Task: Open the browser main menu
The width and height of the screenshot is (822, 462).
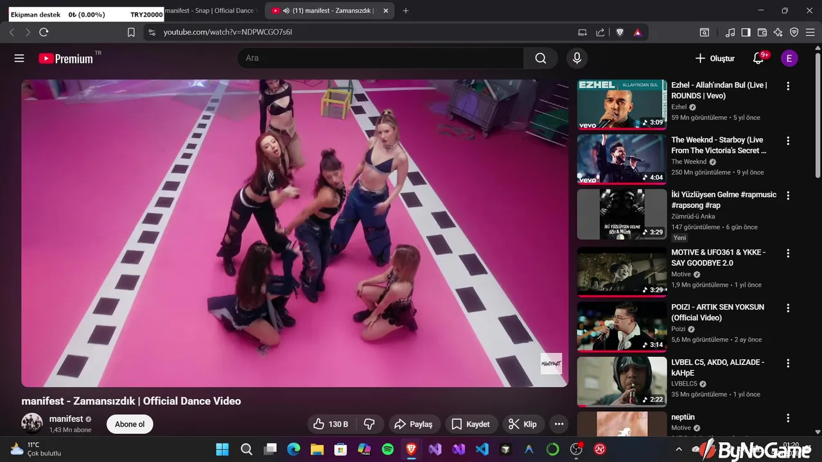Action: click(x=810, y=32)
